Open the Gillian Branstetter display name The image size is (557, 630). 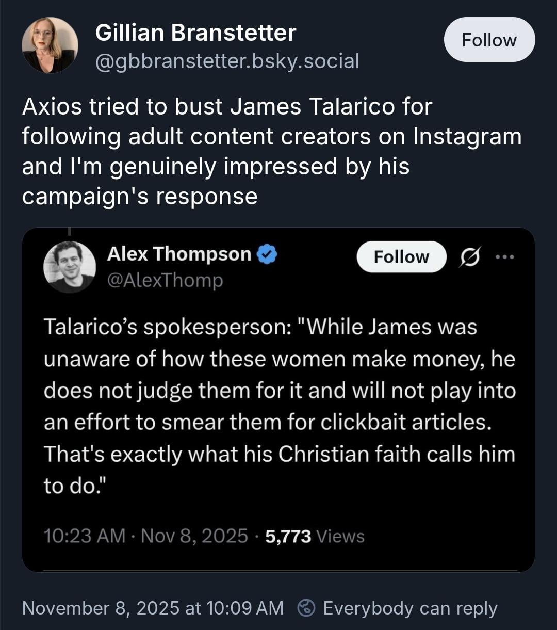[195, 33]
